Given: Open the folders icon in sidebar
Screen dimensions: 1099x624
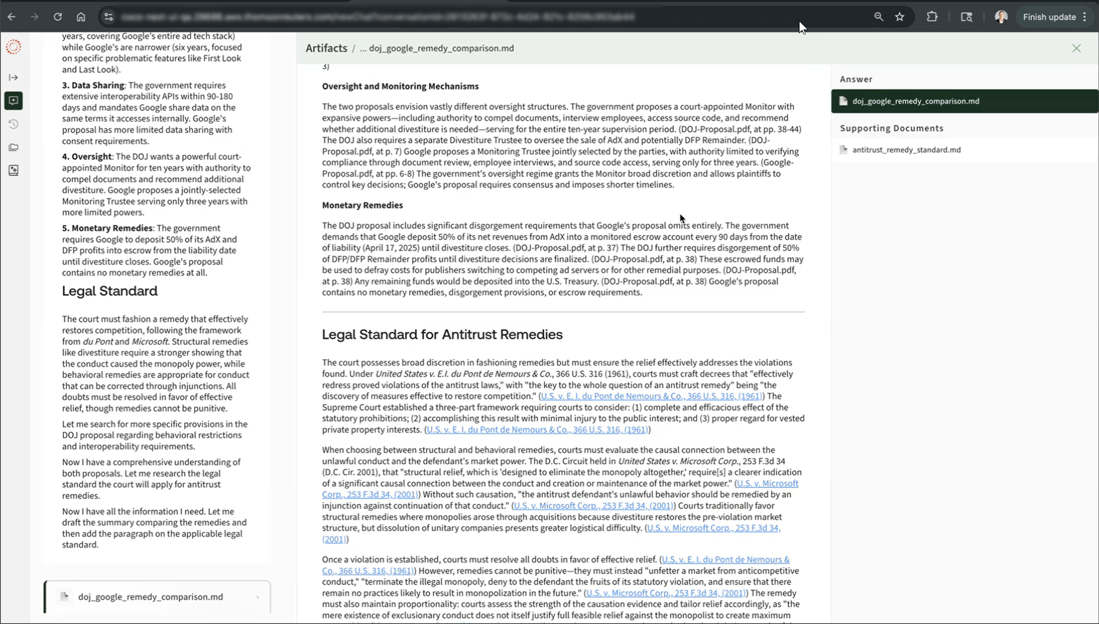Looking at the screenshot, I should [x=13, y=147].
